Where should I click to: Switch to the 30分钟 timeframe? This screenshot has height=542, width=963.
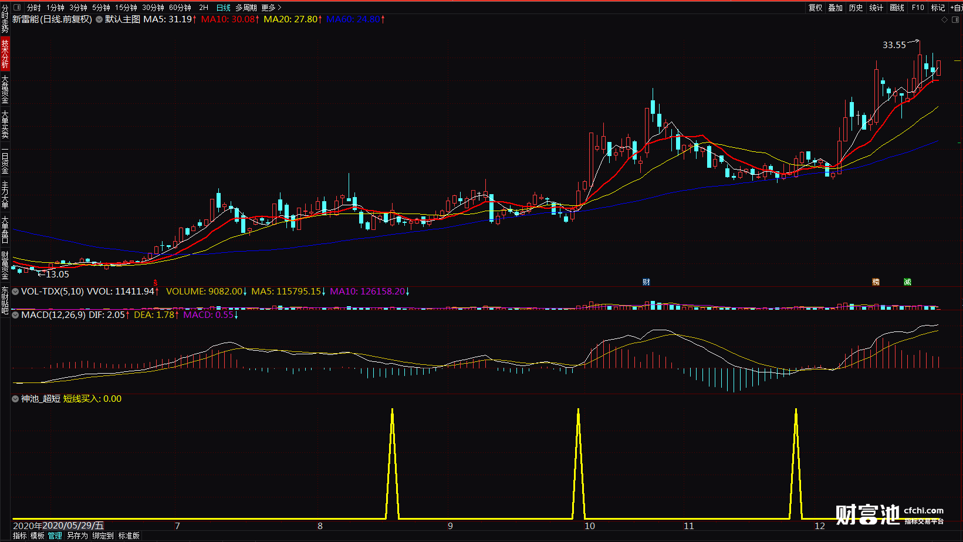[153, 8]
